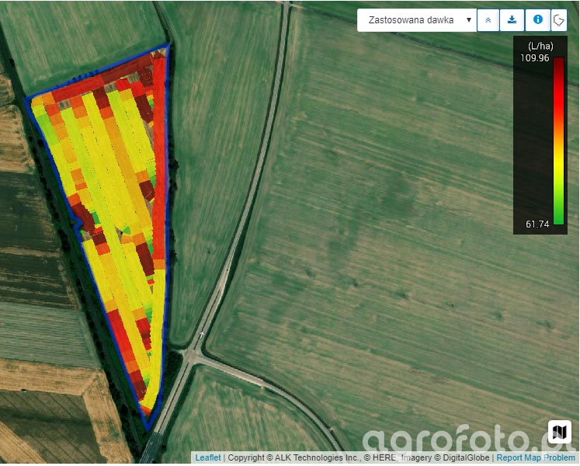Click the dropdown arrow beside Zastosowana dawka
Viewport: 580px width, 466px height.
click(x=468, y=20)
